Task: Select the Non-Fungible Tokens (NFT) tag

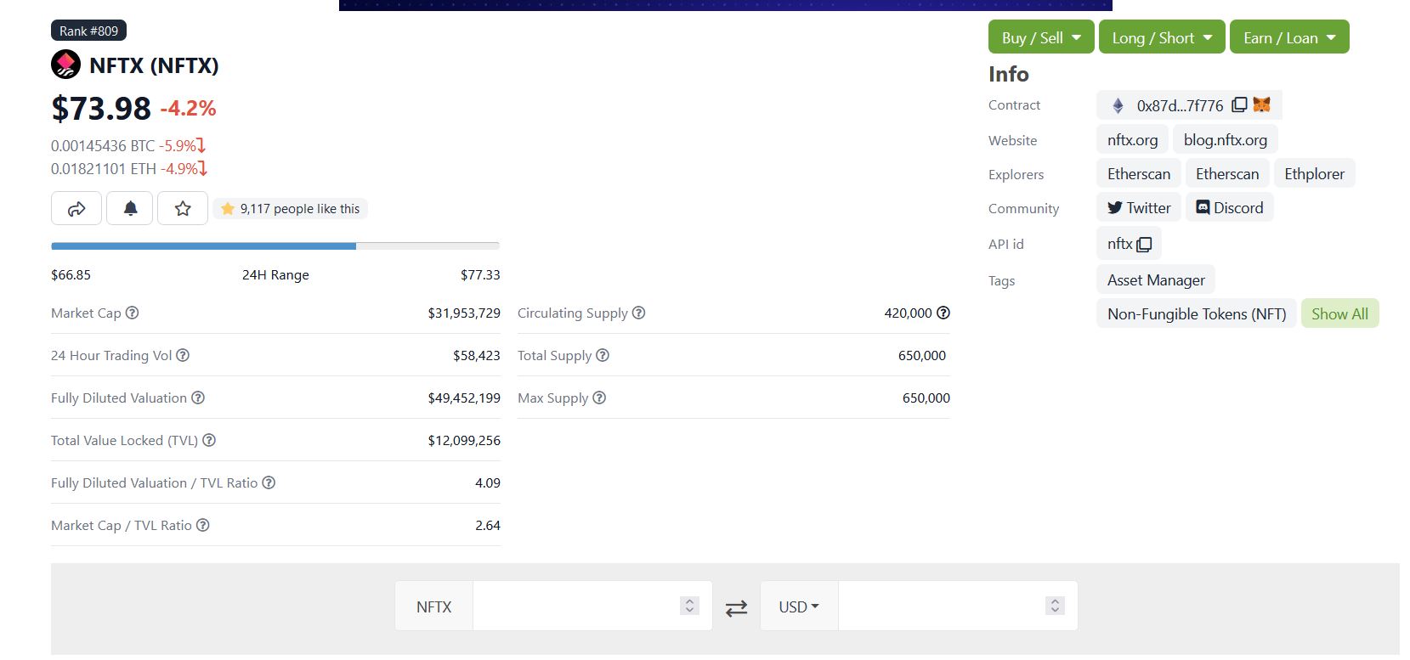Action: [x=1197, y=314]
